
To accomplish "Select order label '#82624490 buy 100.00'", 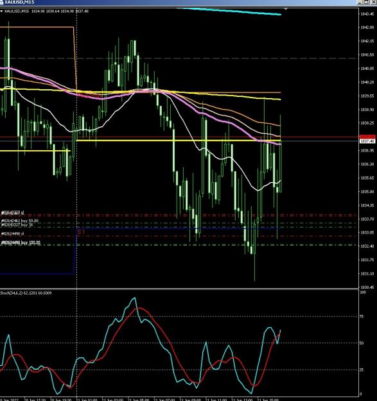I will coord(21,243).
